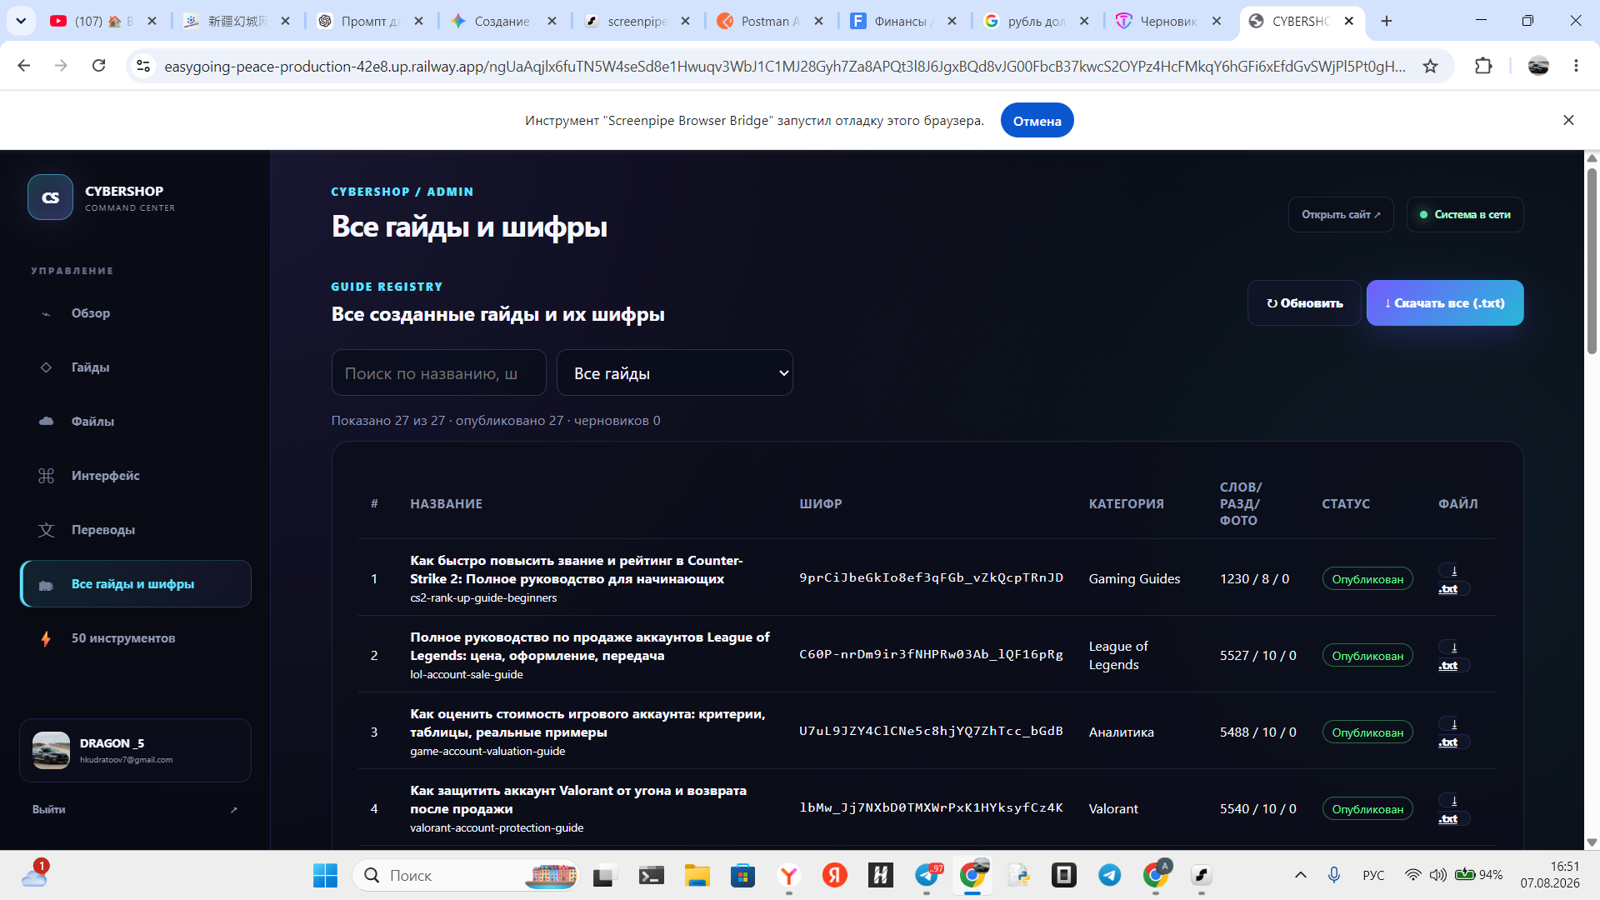Image resolution: width=1600 pixels, height=900 pixels.
Task: Download .txt file for League of Legends guide
Action: coord(1453,656)
